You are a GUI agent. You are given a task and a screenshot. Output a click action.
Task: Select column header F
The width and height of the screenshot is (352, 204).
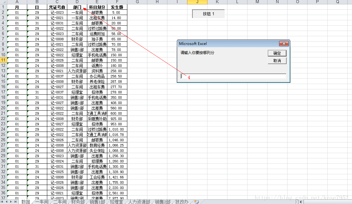(117, 2)
